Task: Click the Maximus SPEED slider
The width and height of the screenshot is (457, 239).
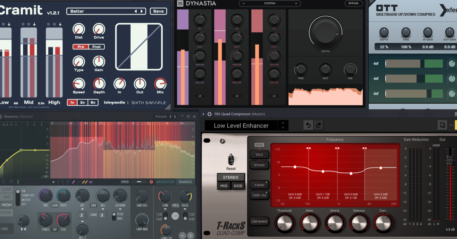Action: (139, 182)
